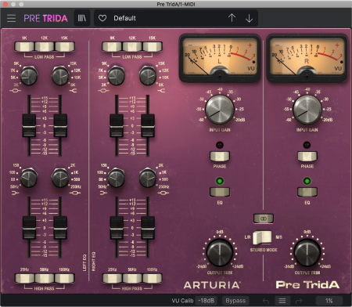This screenshot has height=307, width=352.
Task: Toggle the left channel EQ button
Action: [220, 192]
